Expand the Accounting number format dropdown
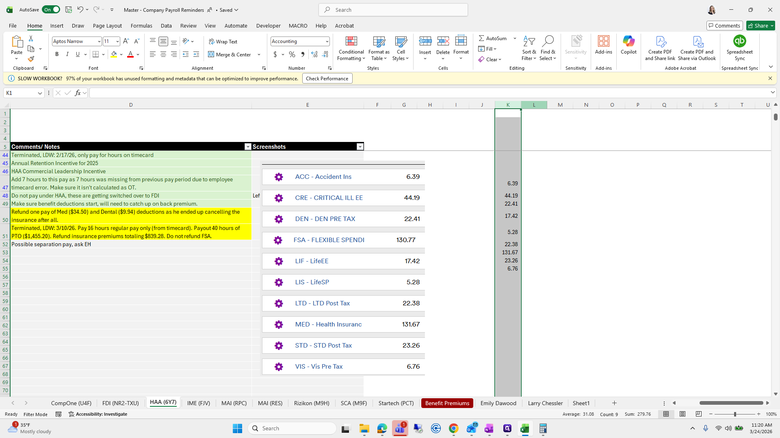The height and width of the screenshot is (438, 780). (327, 41)
